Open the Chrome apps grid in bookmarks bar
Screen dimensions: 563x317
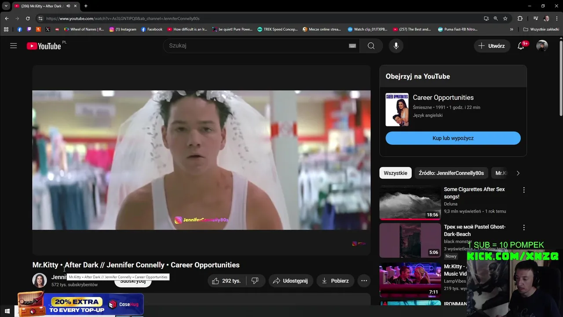pyautogui.click(x=6, y=29)
